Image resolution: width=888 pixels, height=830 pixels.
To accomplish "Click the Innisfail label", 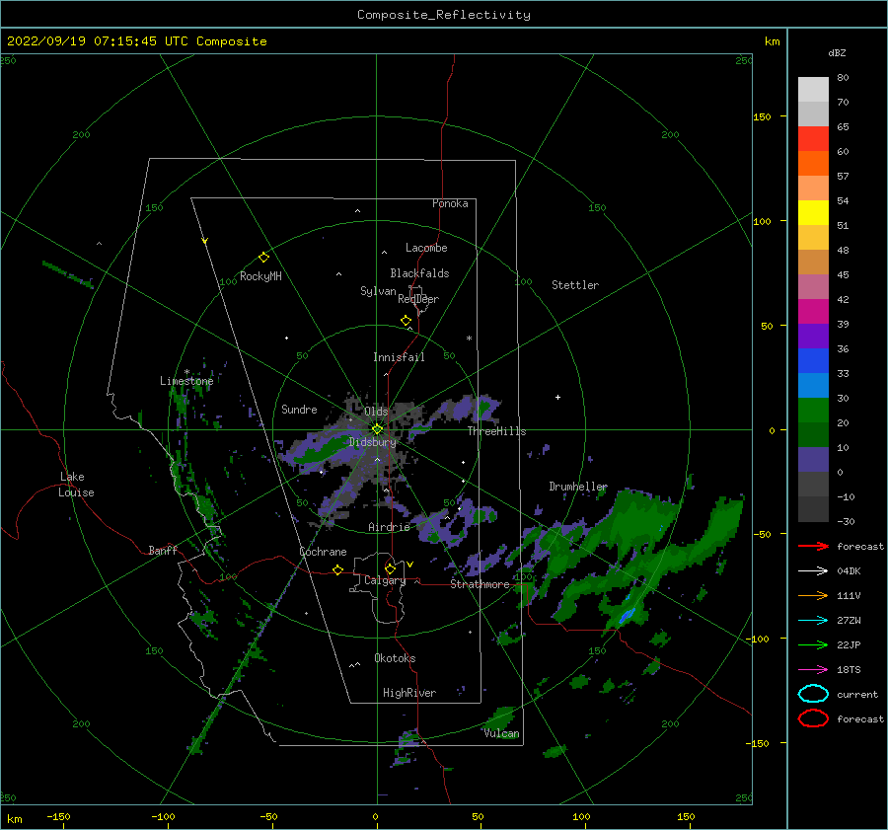I will pos(399,357).
